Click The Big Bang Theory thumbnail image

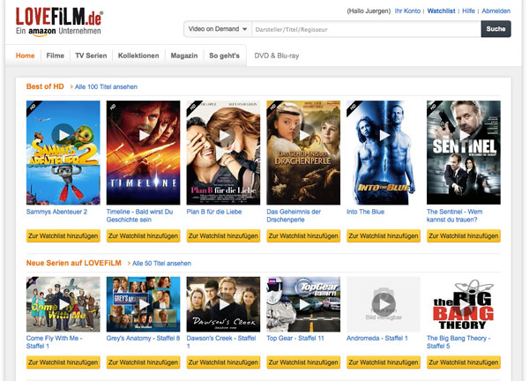coord(464,304)
